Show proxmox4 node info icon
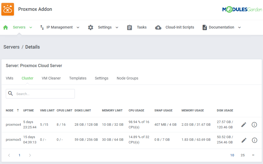This screenshot has height=164, width=263. coord(254,125)
